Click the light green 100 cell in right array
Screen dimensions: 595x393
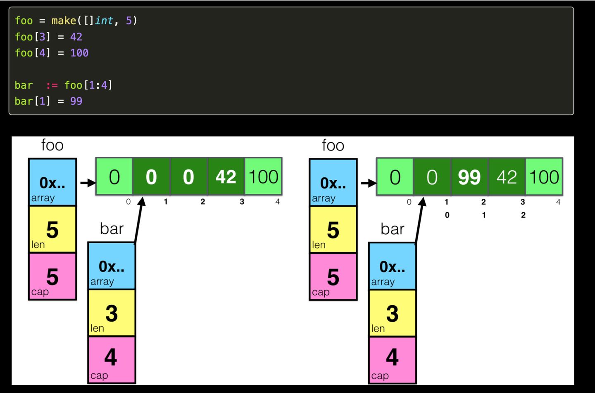tap(544, 176)
